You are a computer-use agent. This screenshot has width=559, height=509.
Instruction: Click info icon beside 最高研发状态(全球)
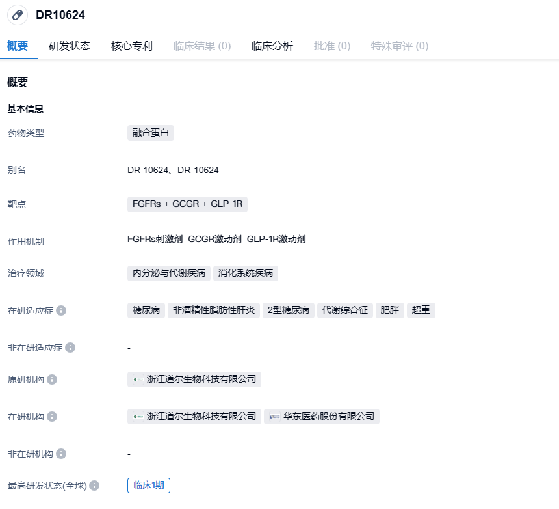tap(94, 486)
